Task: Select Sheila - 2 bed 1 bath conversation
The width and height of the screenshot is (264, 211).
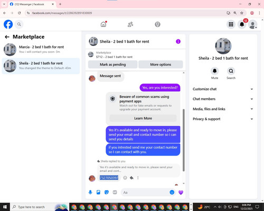Action: click(x=41, y=66)
